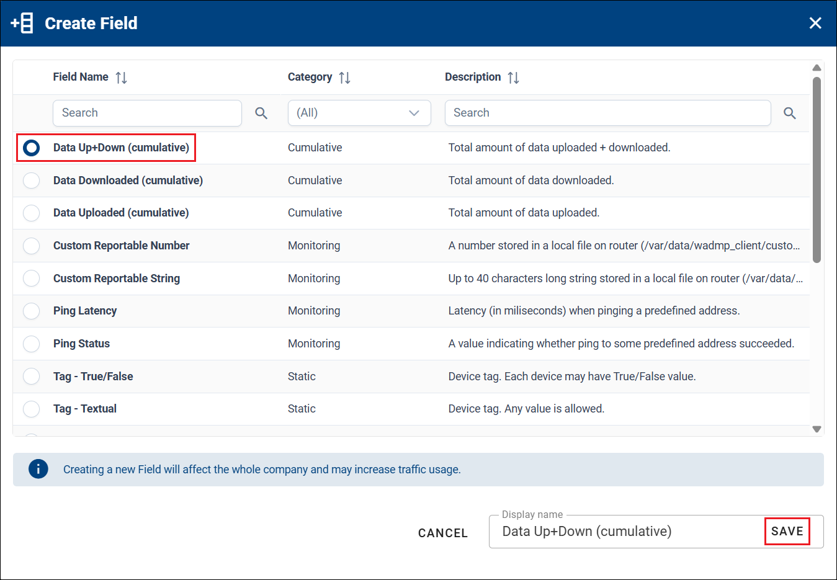Click 'Tag - True/False' field name
The width and height of the screenshot is (837, 580).
coord(93,377)
